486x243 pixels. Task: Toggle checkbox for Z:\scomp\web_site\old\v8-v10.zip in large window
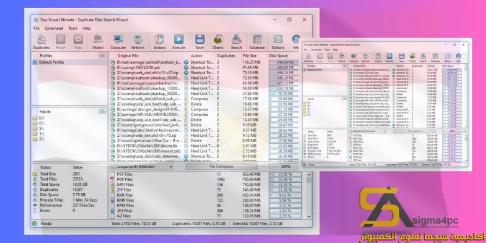pos(113,135)
